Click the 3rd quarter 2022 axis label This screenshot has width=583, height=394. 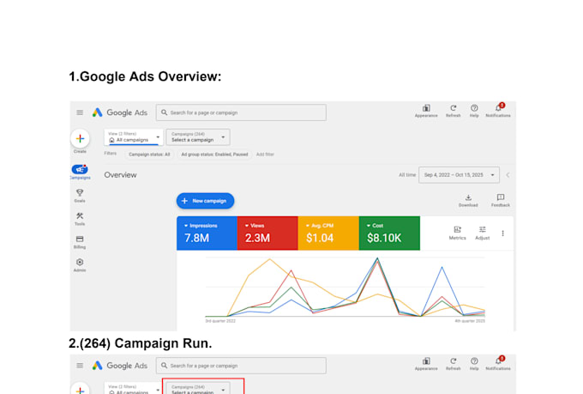click(x=220, y=321)
